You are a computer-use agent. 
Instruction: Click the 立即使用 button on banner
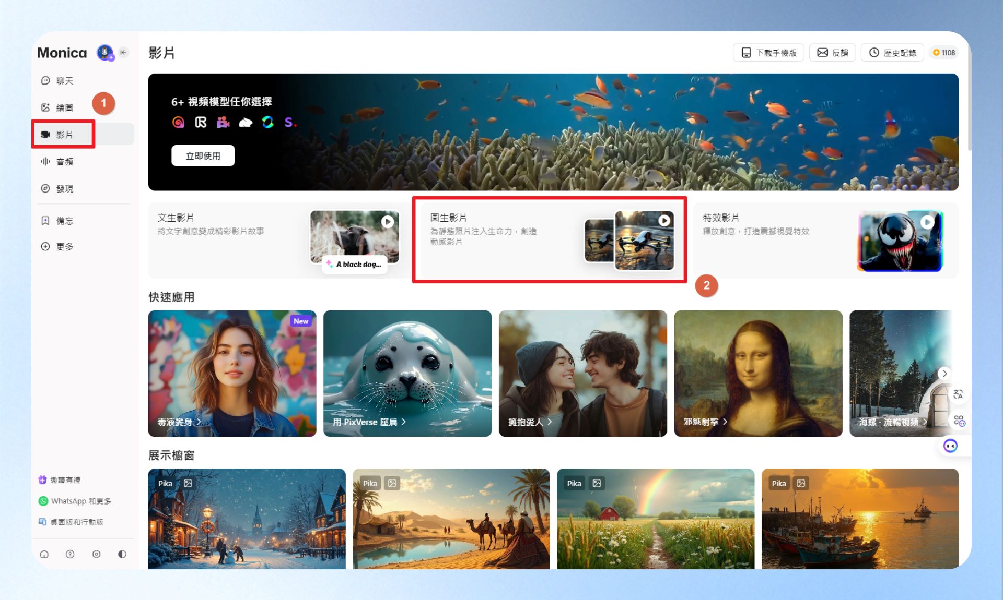[x=203, y=155]
